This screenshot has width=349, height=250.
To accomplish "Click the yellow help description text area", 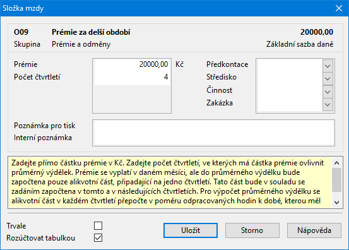I will 170,182.
